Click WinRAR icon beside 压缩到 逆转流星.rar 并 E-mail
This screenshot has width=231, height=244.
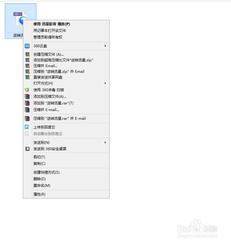[x=27, y=119]
